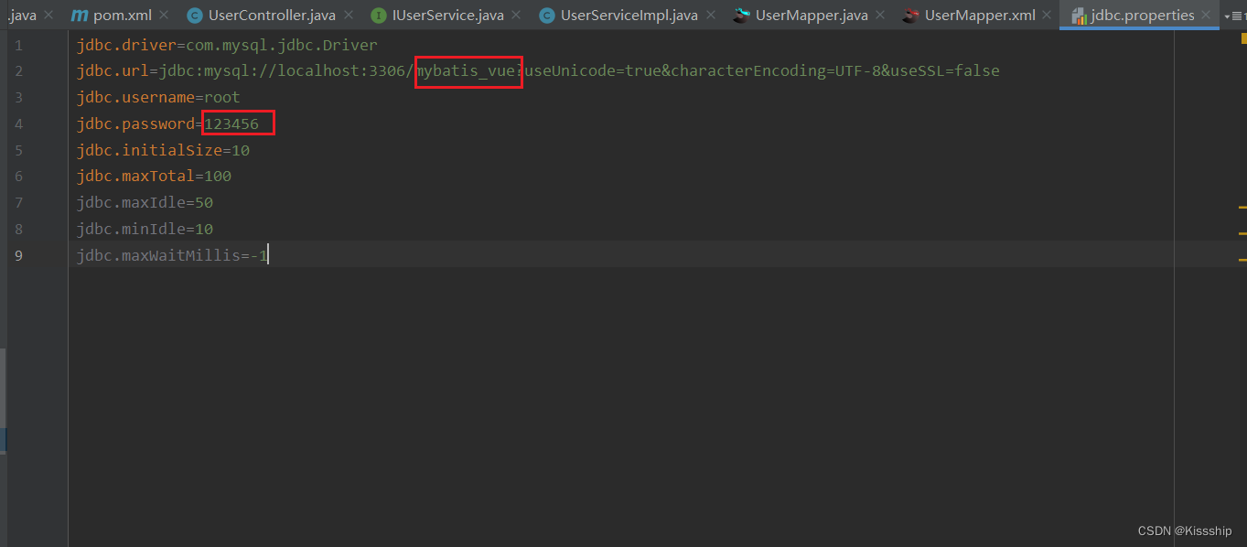Select the IUserService.java editor tab
Viewport: 1247px width, 547px height.
coord(436,16)
